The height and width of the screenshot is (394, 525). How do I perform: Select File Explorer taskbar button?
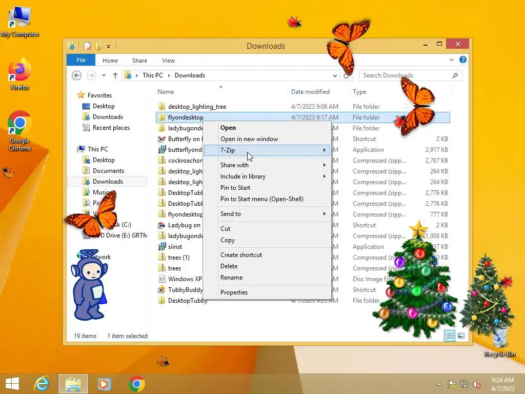pyautogui.click(x=73, y=384)
